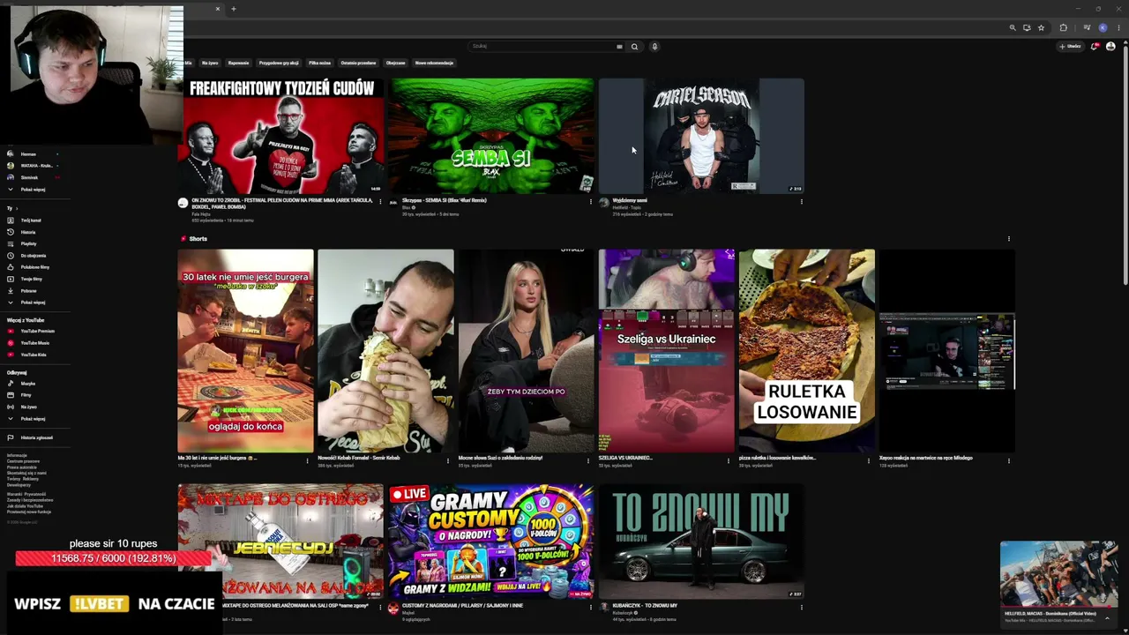The width and height of the screenshot is (1129, 635).
Task: Watch the kebab-eating short
Action: (385, 351)
